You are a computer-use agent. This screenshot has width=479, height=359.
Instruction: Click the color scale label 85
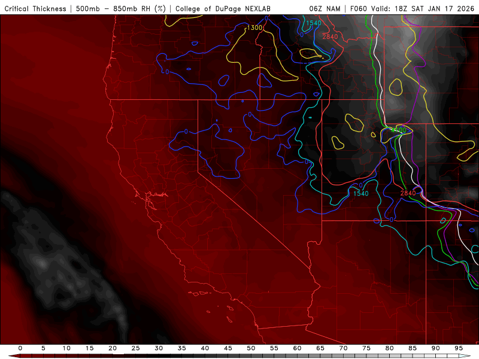point(413,348)
